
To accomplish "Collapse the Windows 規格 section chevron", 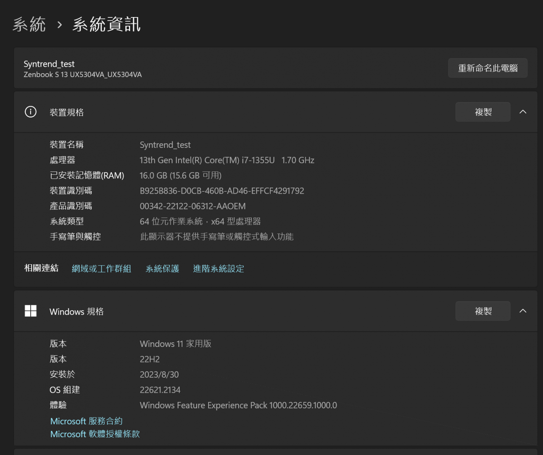I will (x=523, y=311).
